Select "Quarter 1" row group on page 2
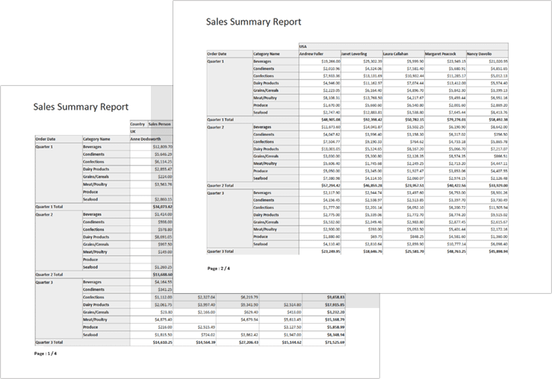 click(229, 87)
